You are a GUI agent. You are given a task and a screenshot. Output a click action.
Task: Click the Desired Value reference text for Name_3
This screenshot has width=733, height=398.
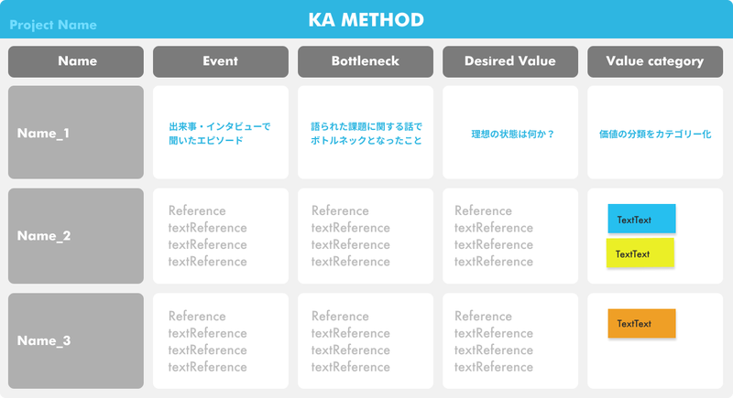click(494, 341)
